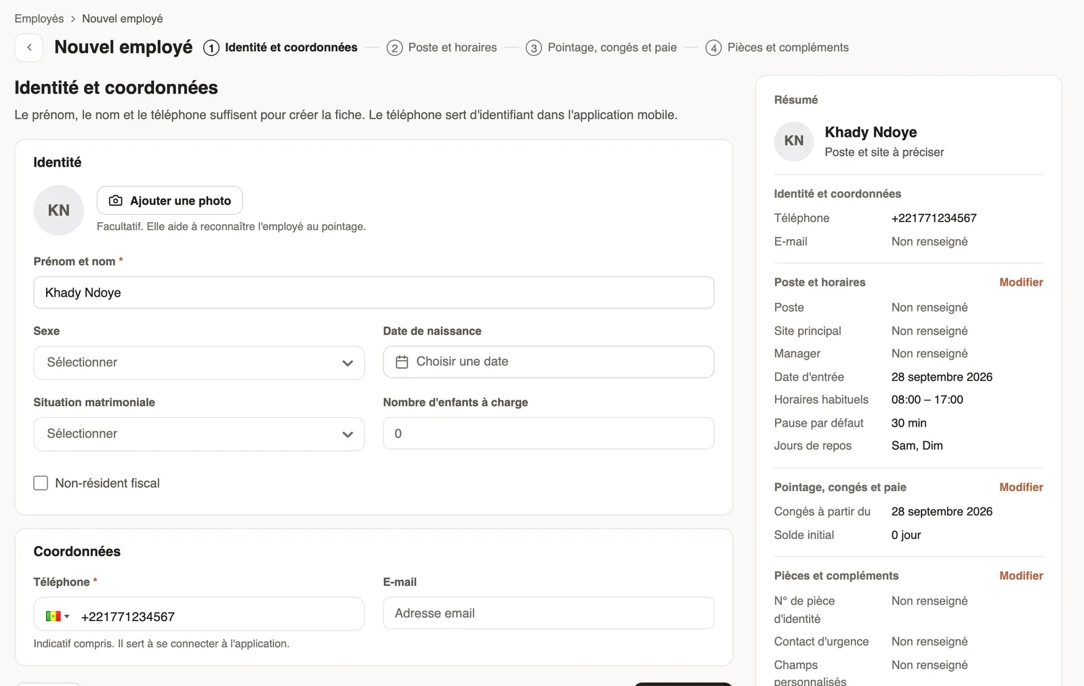
Task: Click the Sam, Dim jours de repos value
Action: (917, 446)
